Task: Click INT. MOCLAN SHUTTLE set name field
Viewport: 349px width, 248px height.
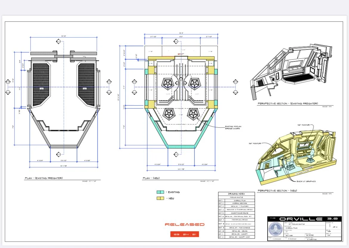Action: click(297, 224)
